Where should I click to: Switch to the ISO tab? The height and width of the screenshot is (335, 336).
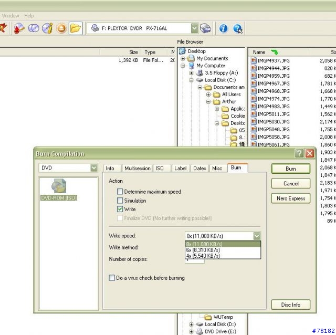coord(162,168)
